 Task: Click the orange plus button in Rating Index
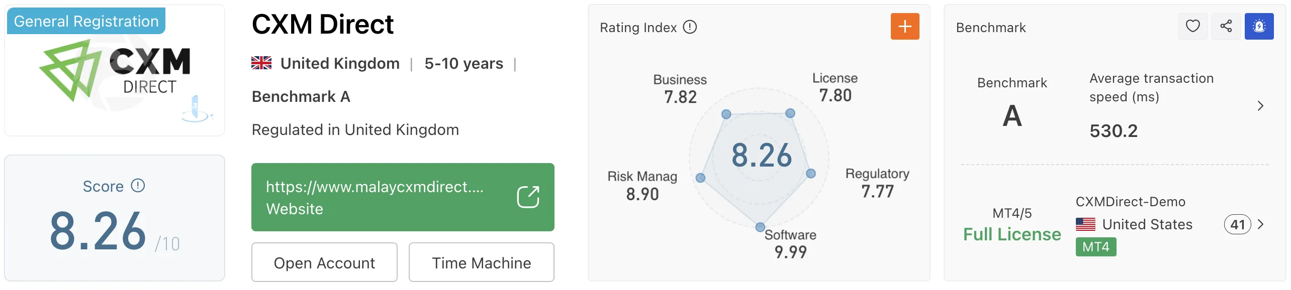(x=905, y=27)
